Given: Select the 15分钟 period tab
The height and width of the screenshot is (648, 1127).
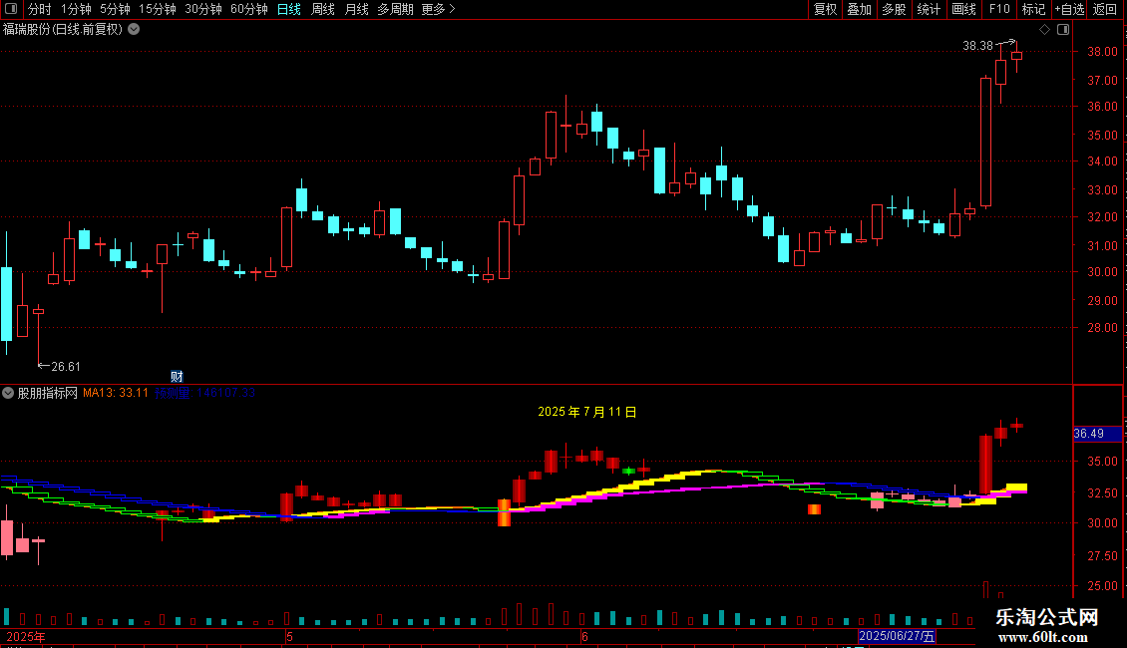Looking at the screenshot, I should [x=157, y=9].
